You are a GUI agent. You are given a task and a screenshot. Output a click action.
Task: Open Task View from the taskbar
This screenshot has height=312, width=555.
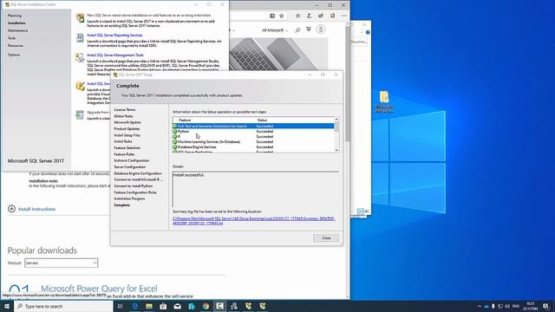(120, 306)
